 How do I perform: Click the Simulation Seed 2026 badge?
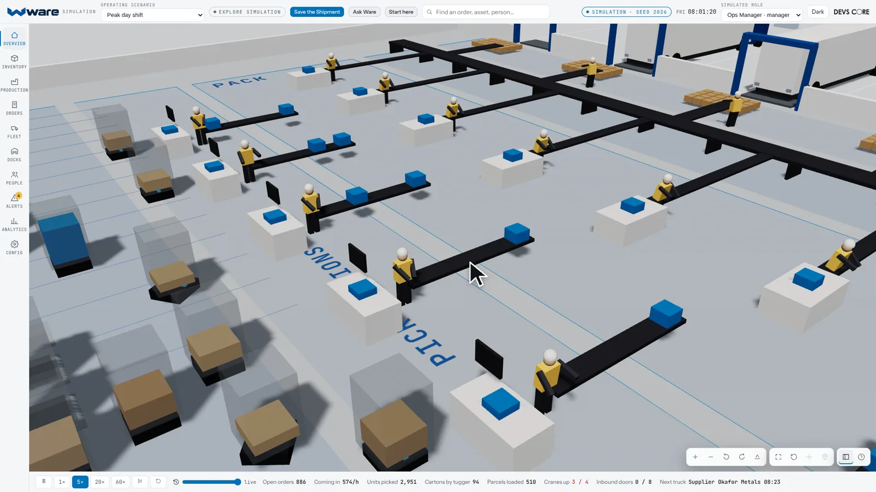point(626,12)
